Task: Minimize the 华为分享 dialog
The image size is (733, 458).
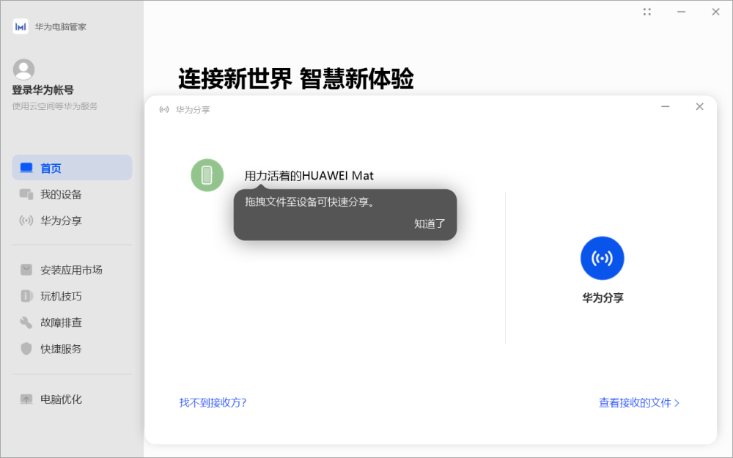Action: [666, 106]
